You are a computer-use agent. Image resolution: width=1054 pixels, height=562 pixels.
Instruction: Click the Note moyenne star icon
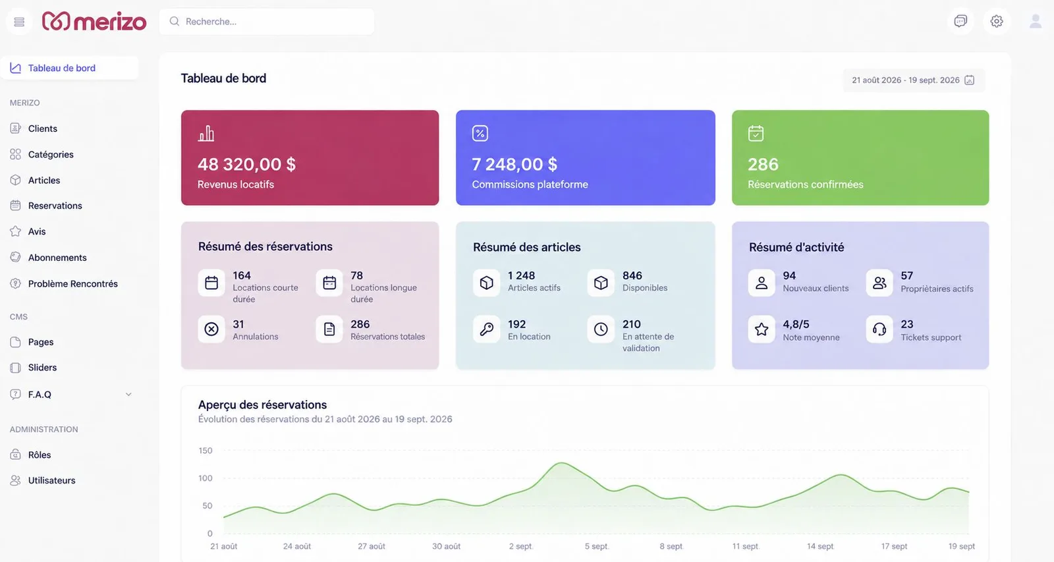(x=762, y=329)
